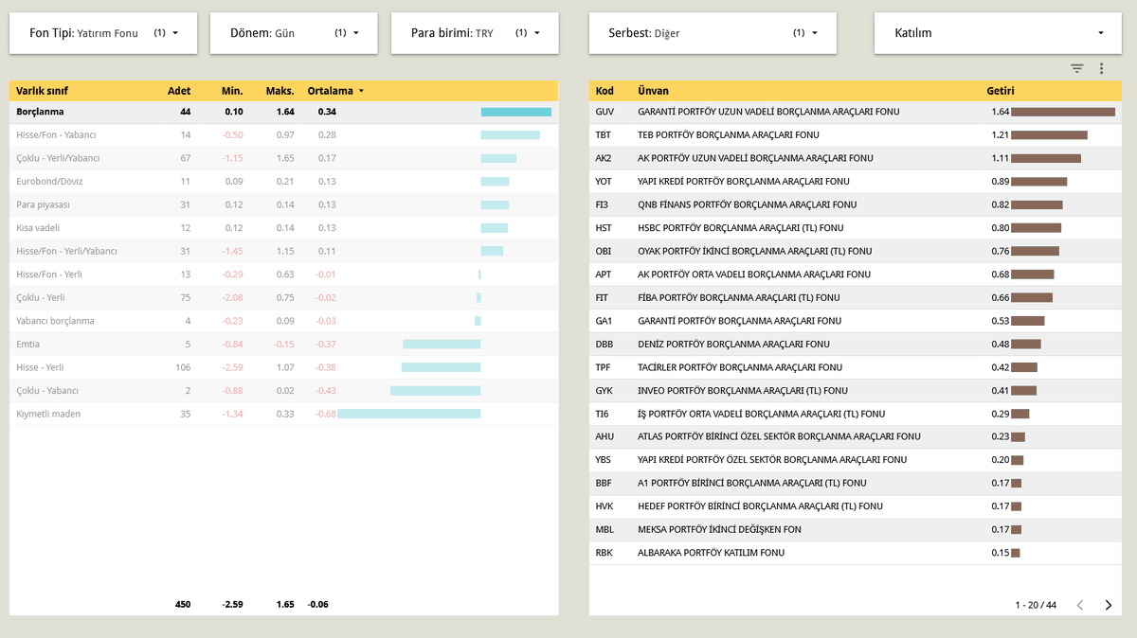
Task: Select the Yabancı borçlanma row
Action: (283, 321)
